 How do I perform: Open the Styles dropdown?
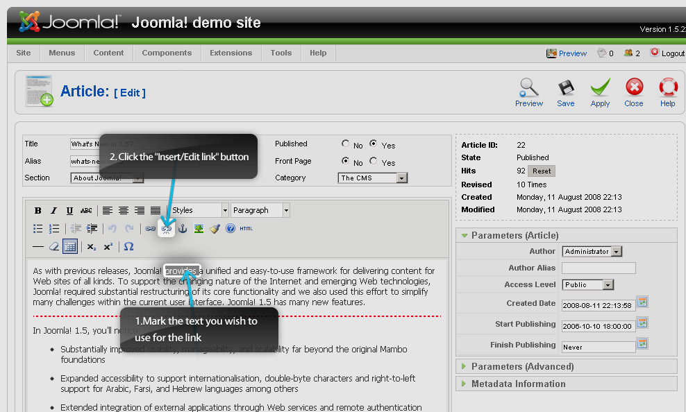(x=199, y=211)
